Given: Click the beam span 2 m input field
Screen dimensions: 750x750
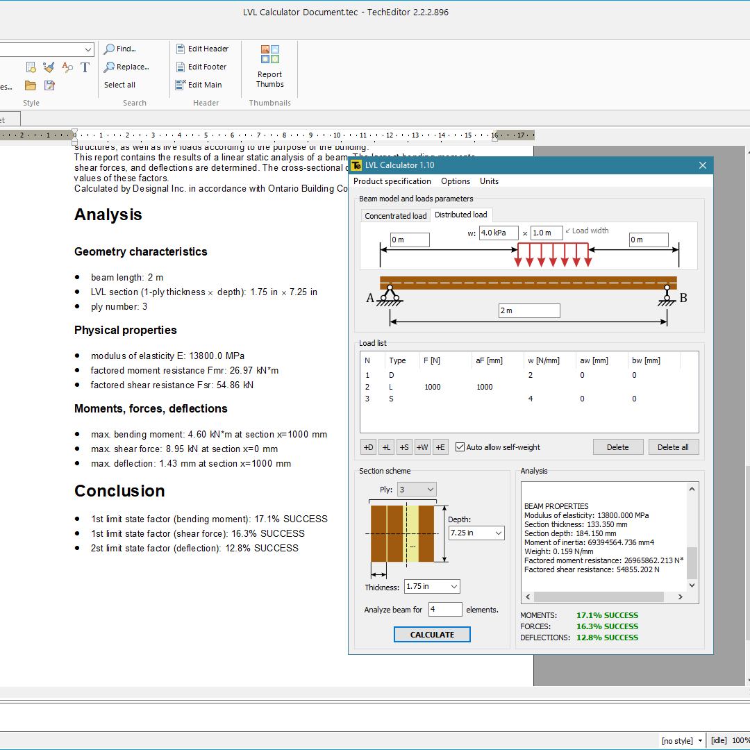Looking at the screenshot, I should coord(529,310).
